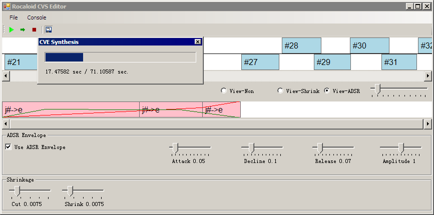
Task: Click the Attack slider thumb
Action: 175,148
